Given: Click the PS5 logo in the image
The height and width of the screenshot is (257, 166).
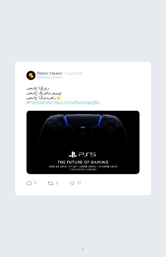Looking at the screenshot, I should coord(83,154).
